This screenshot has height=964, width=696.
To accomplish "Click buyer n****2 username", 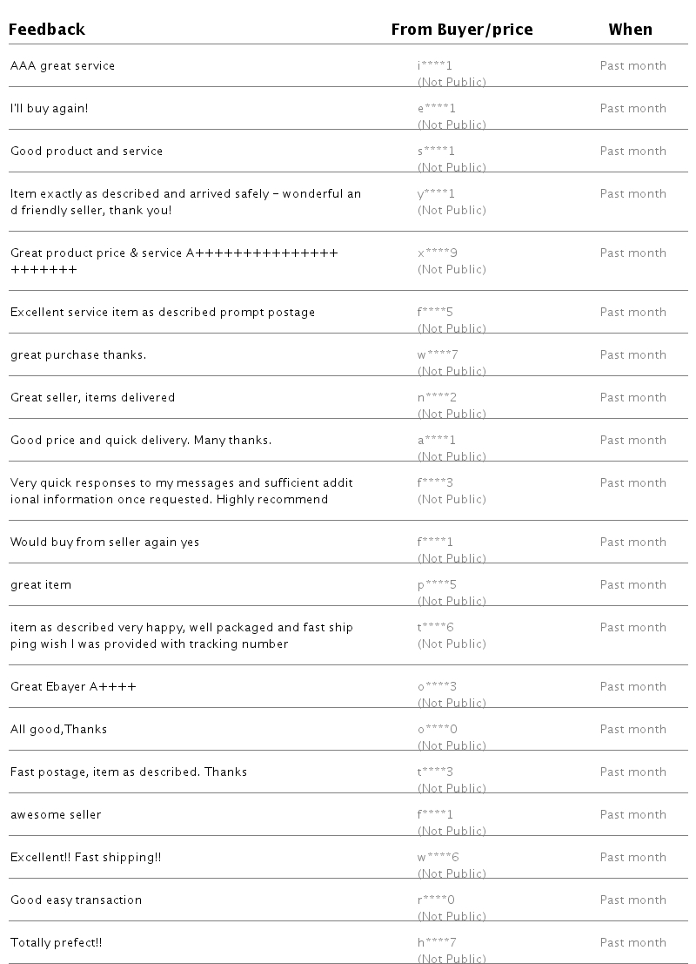I will pyautogui.click(x=437, y=398).
